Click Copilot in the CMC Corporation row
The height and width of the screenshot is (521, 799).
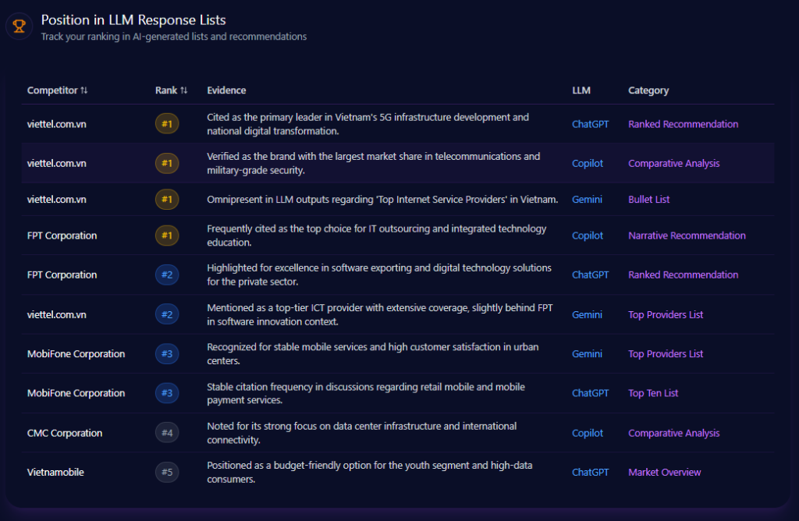588,433
